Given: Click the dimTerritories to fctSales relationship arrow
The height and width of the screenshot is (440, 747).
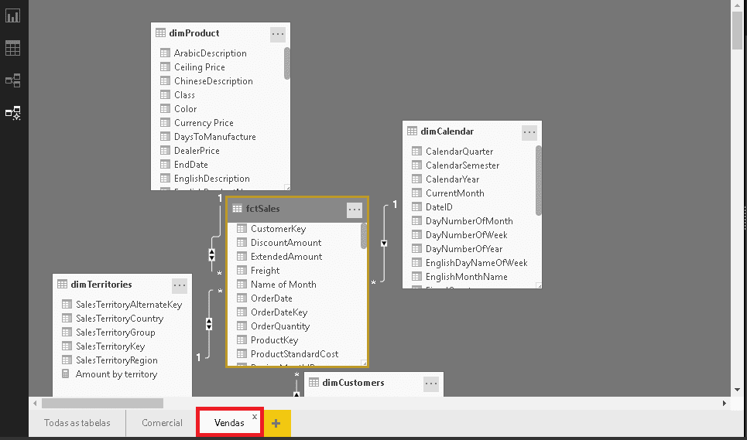Looking at the screenshot, I should click(209, 324).
